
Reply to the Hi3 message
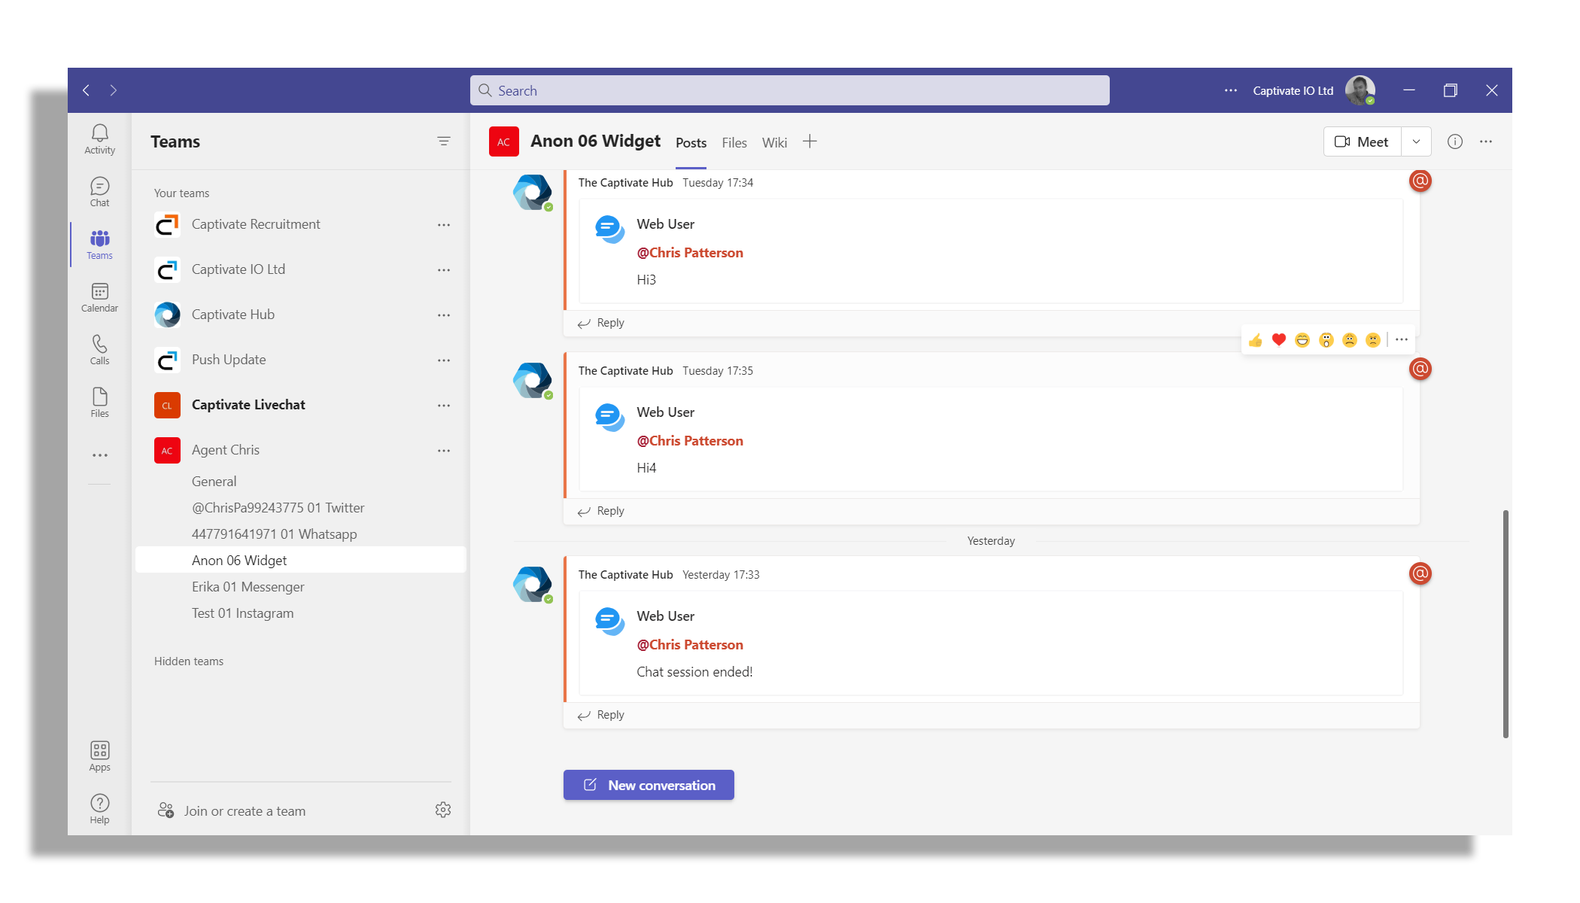pos(601,323)
